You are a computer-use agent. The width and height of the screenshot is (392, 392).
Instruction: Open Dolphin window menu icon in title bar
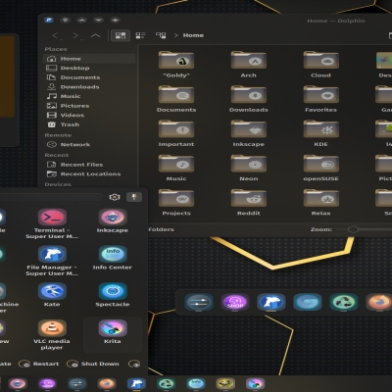(x=49, y=20)
